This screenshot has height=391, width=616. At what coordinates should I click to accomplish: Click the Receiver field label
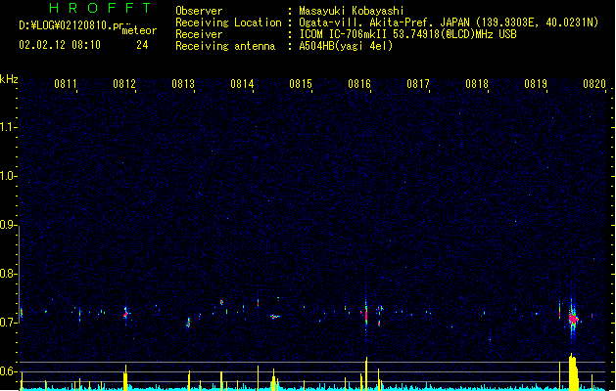(199, 34)
